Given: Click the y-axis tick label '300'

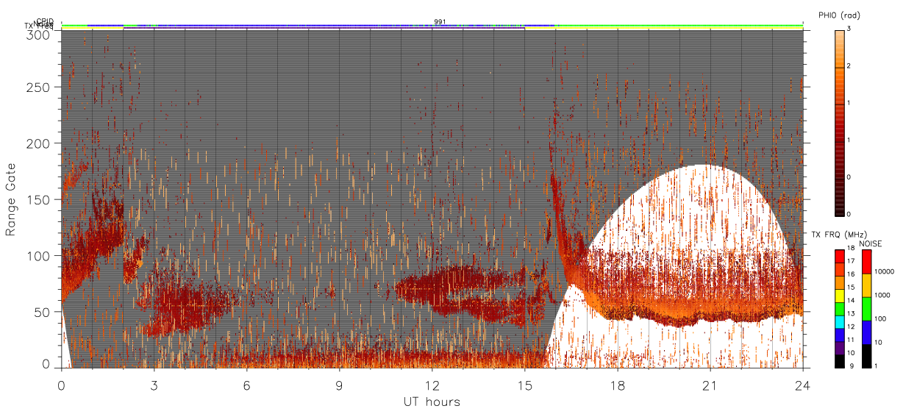Looking at the screenshot, I should click(x=39, y=34).
